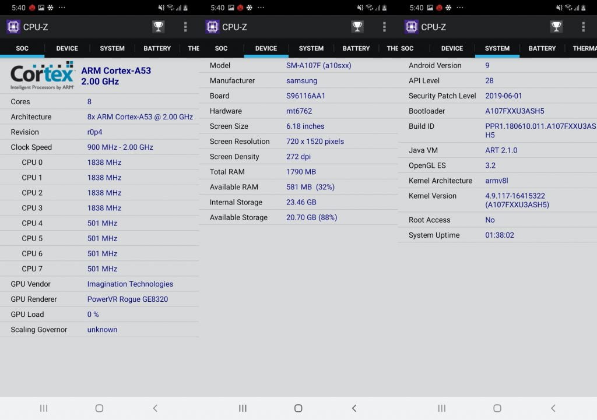Screen dimensions: 597x420
Task: Tap the CPU 7 row
Action: [99, 269]
